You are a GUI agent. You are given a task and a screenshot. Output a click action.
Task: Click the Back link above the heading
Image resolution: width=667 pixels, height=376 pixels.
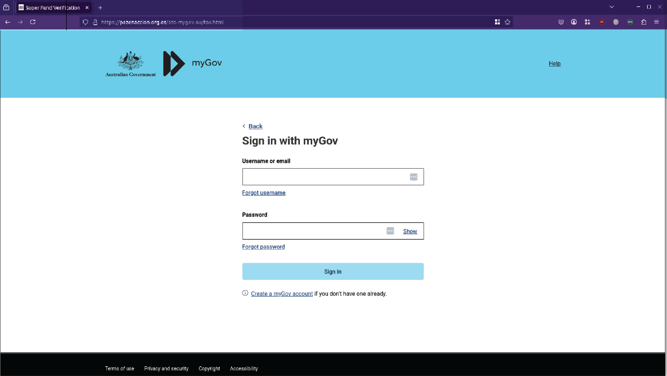point(255,126)
